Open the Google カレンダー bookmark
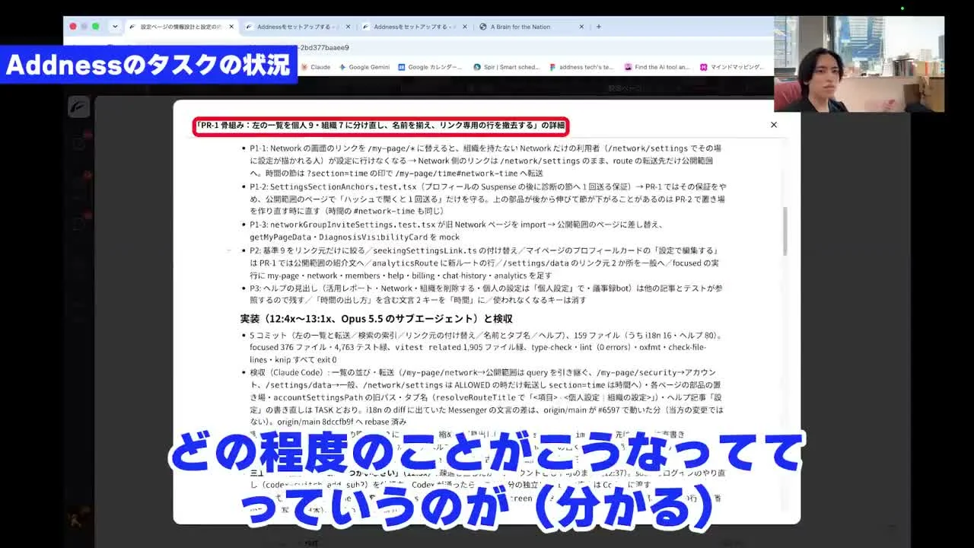 click(430, 67)
